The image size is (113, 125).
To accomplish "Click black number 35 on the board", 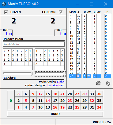I will 99,101.
